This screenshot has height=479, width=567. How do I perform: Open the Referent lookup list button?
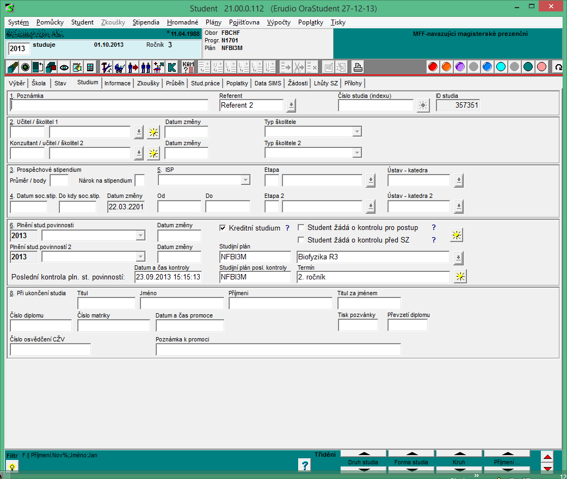point(291,105)
